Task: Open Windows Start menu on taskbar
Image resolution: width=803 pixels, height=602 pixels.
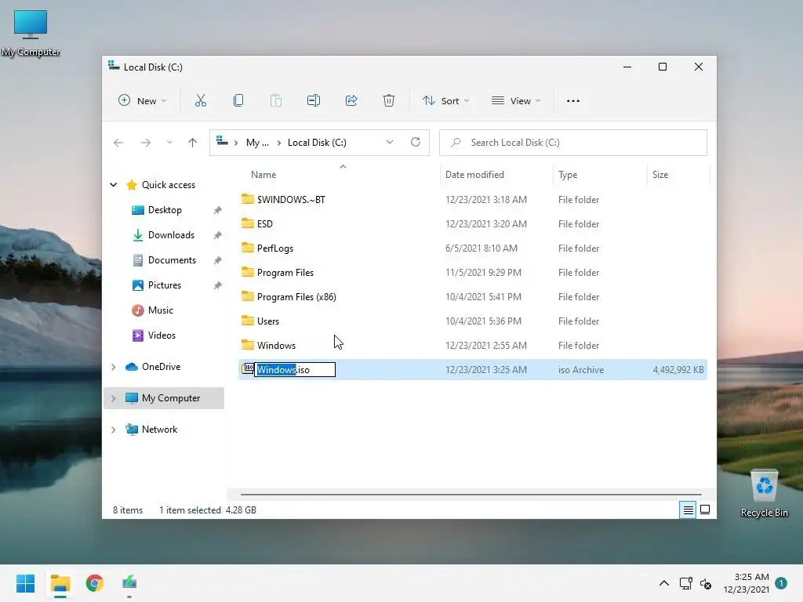Action: tap(26, 583)
